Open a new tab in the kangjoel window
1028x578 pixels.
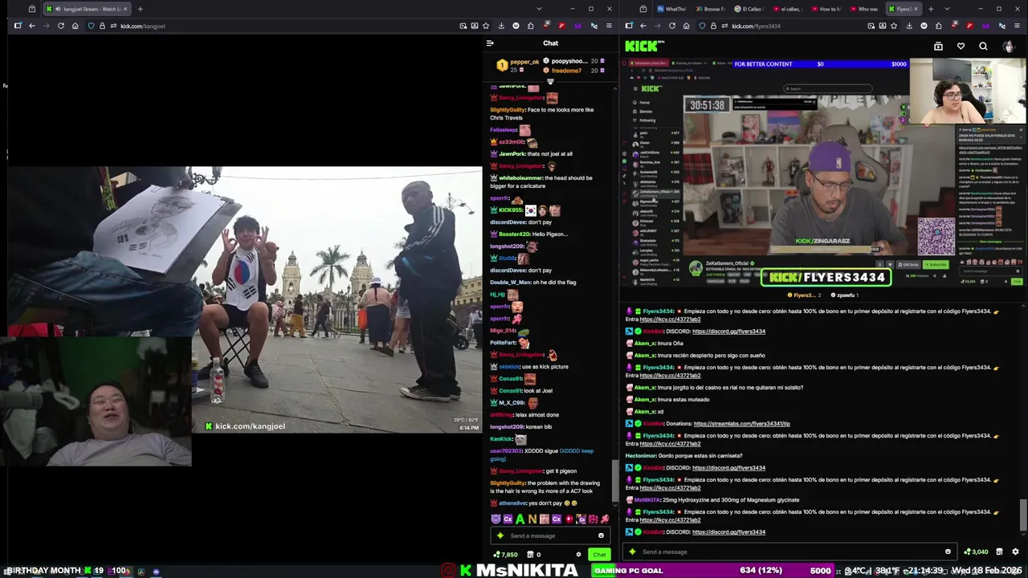tap(140, 9)
